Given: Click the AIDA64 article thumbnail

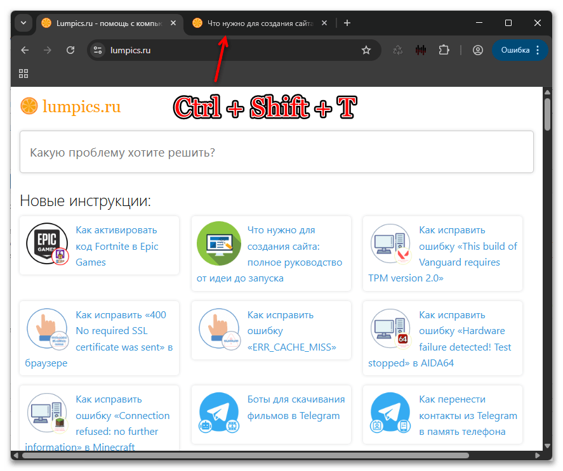Looking at the screenshot, I should (x=390, y=329).
